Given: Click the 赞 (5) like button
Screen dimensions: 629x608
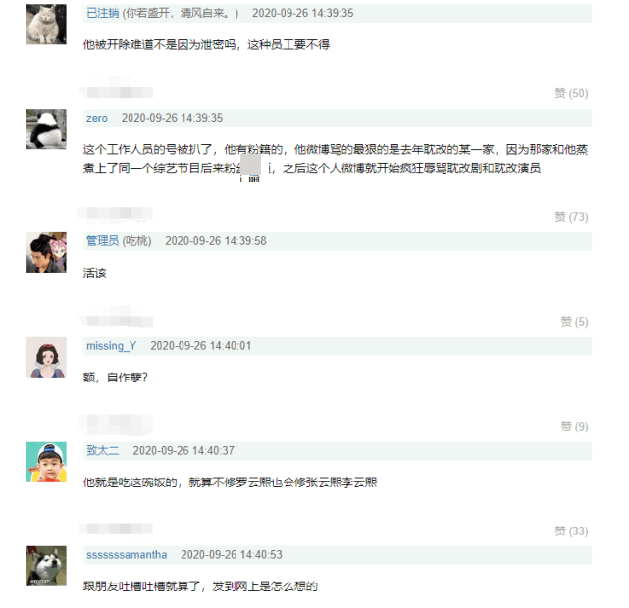Looking at the screenshot, I should pyautogui.click(x=574, y=322).
